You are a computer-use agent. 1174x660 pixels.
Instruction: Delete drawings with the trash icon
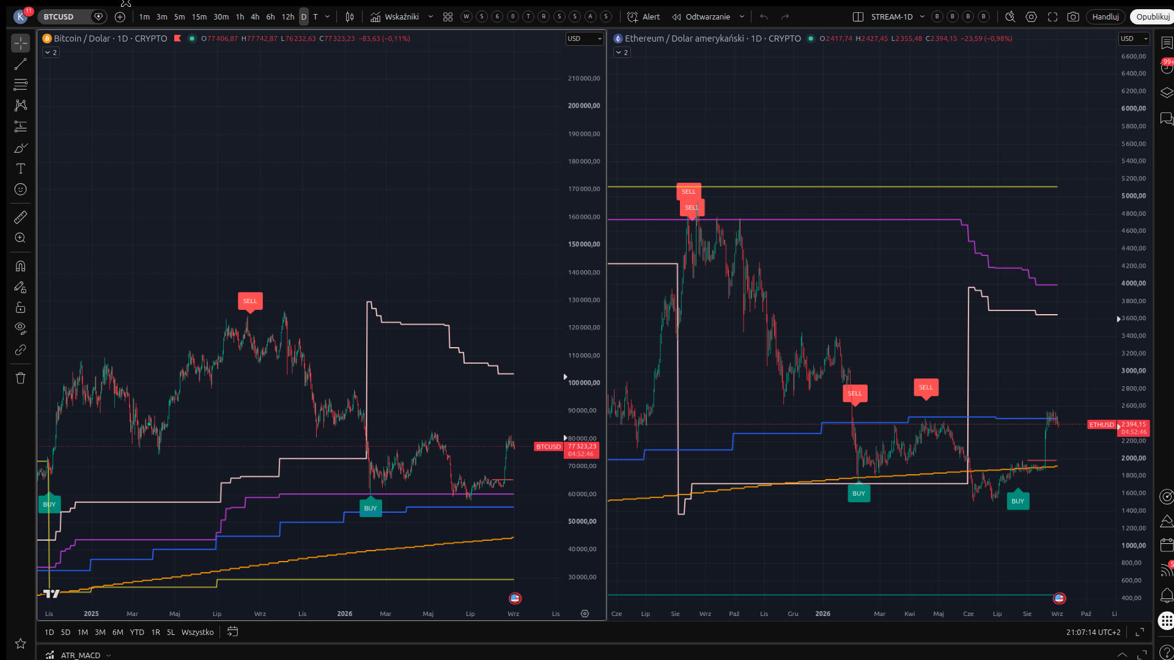(x=20, y=378)
